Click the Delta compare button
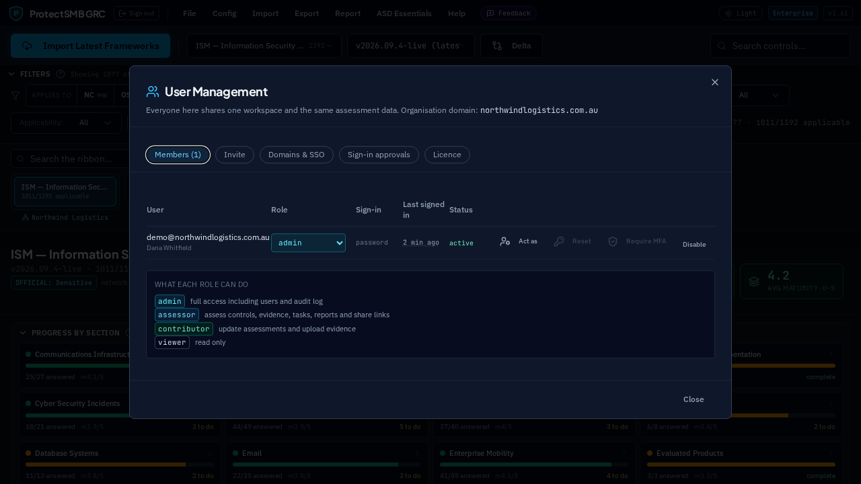This screenshot has width=861, height=484. (511, 46)
